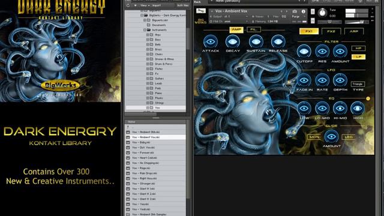Collapse the Bigwerks - Dark Energy folder
Image resolution: width=384 pixels, height=216 pixels.
tap(142, 15)
